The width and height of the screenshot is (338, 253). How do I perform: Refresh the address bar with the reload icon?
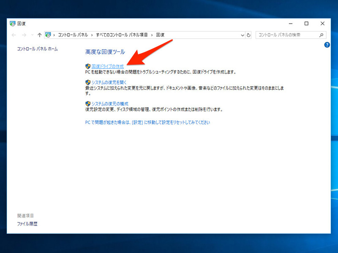pos(248,35)
